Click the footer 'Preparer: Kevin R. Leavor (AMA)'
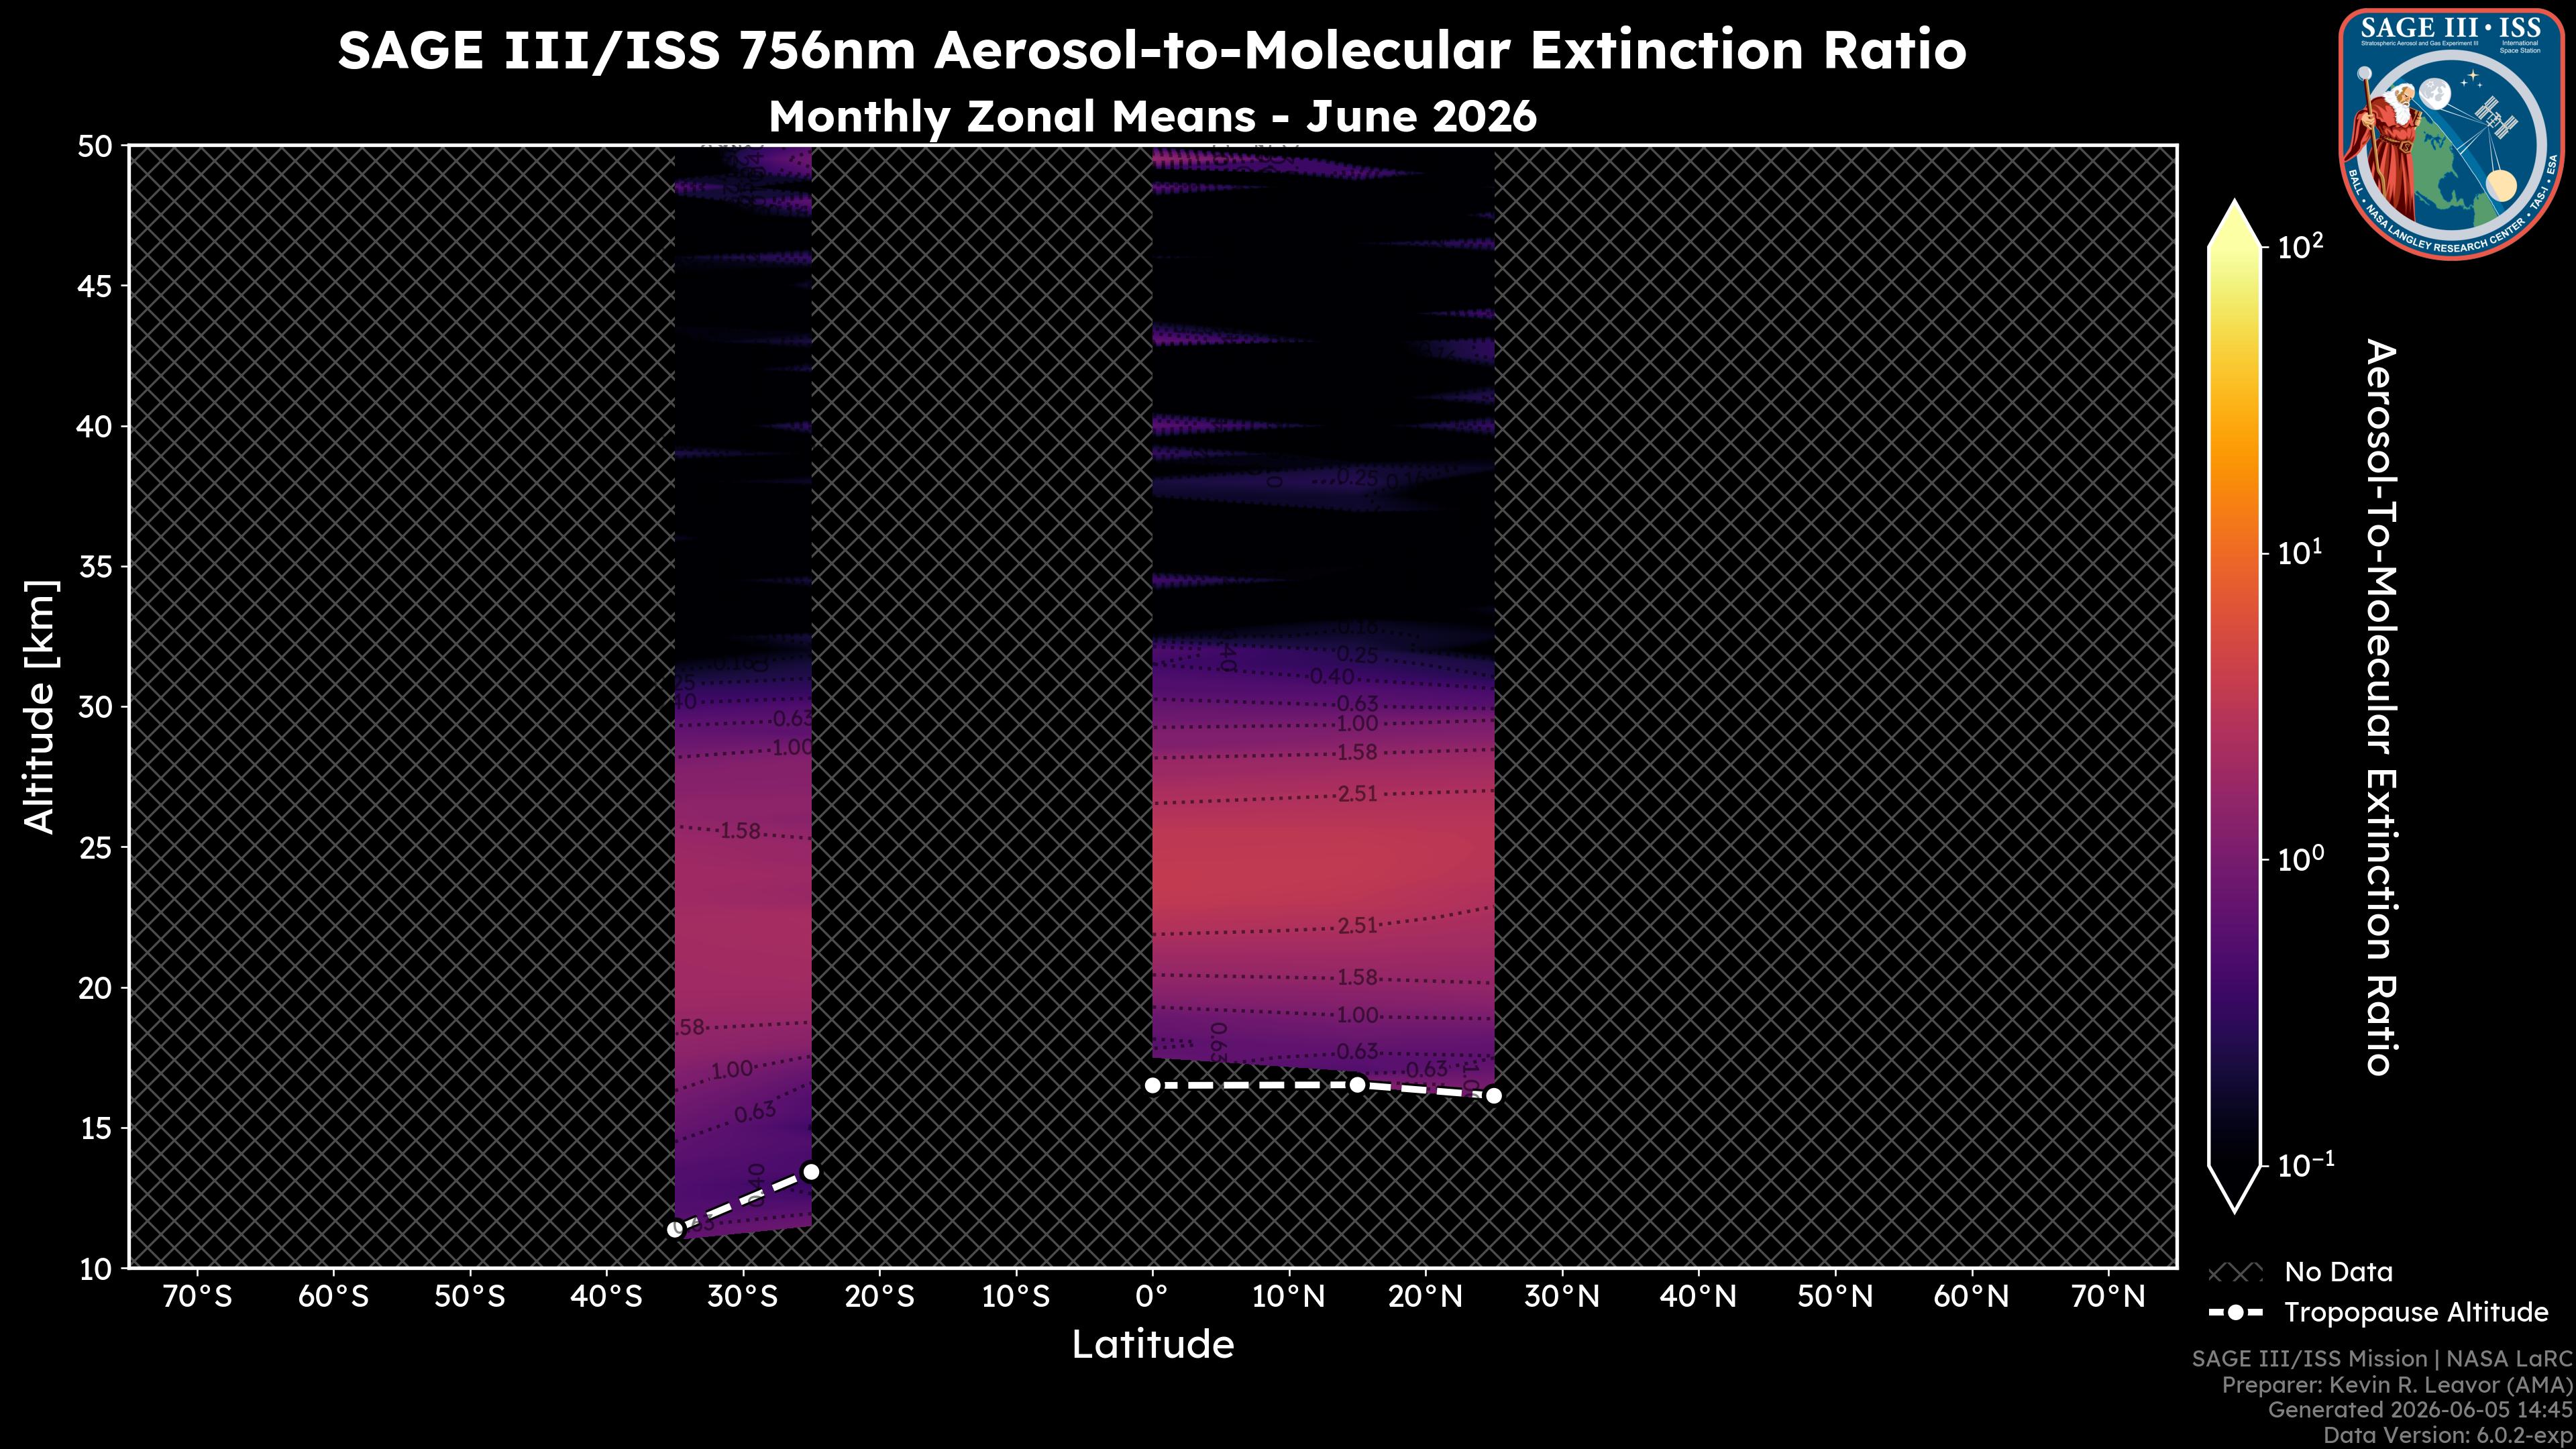Image resolution: width=2576 pixels, height=1449 pixels. click(2396, 1385)
